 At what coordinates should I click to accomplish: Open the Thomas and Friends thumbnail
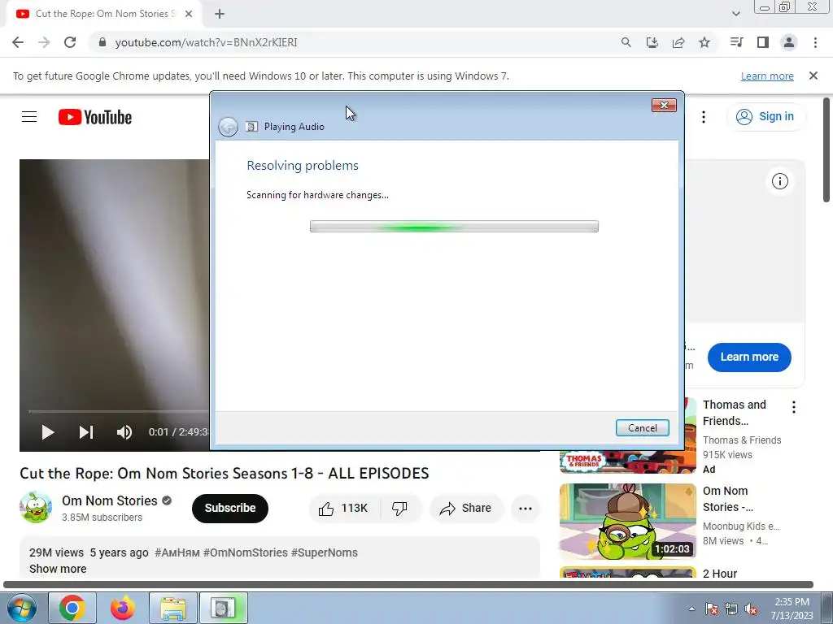(628, 461)
